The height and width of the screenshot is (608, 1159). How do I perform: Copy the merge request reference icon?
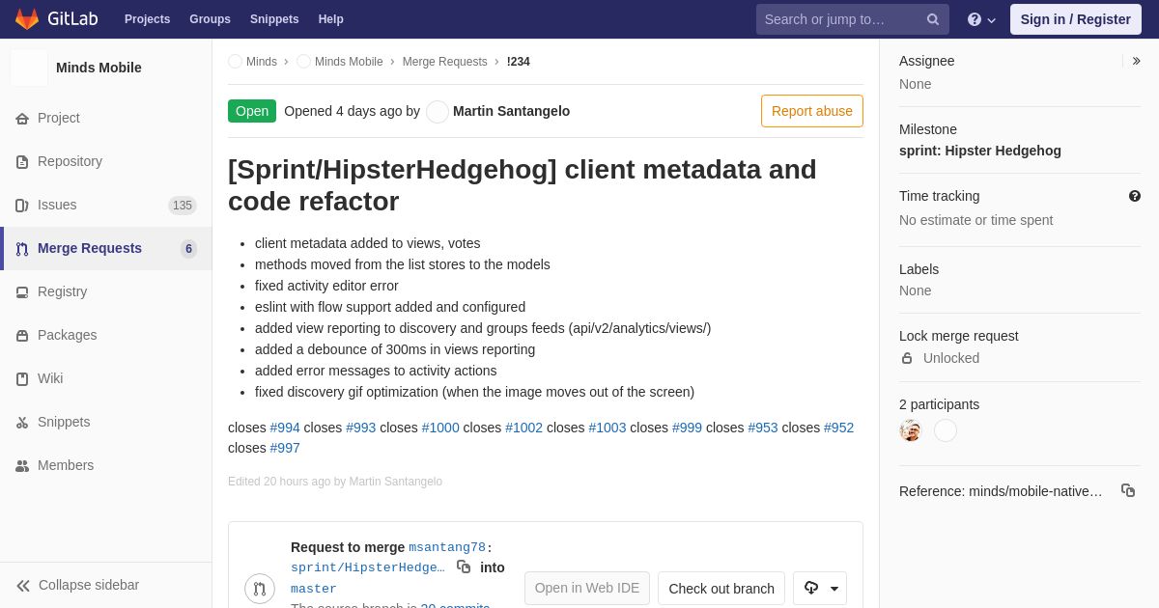tap(1128, 490)
